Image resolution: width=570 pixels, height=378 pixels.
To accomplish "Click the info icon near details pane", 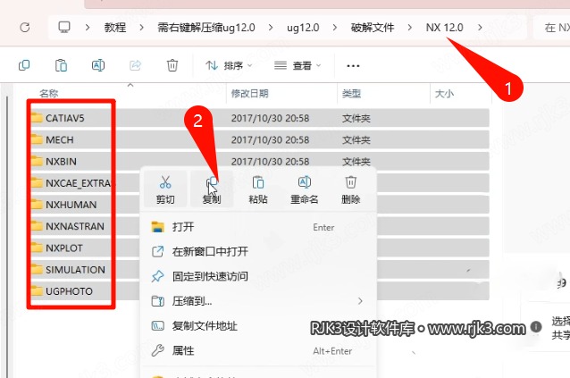I will pyautogui.click(x=536, y=327).
